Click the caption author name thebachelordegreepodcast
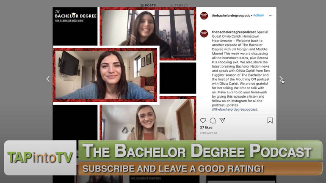 [234, 32]
